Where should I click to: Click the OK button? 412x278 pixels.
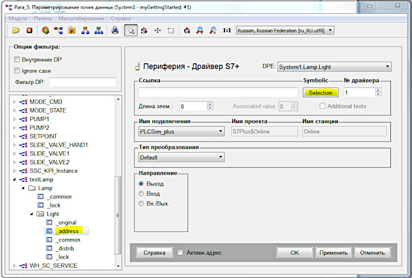click(295, 252)
